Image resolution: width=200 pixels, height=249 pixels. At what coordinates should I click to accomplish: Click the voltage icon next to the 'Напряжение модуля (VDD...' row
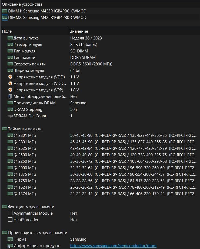[10, 83]
